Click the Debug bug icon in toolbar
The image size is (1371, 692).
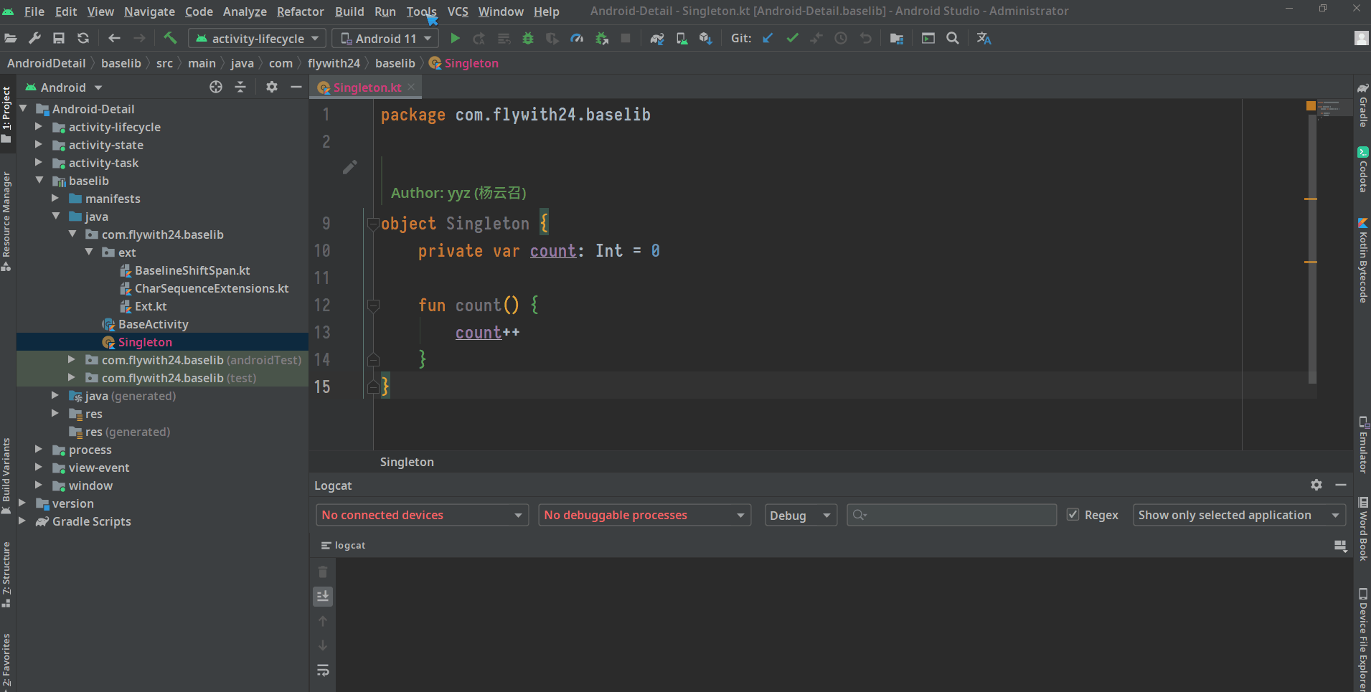528,39
